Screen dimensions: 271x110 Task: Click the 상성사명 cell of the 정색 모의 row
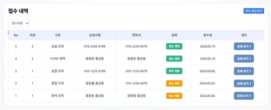tap(95, 96)
